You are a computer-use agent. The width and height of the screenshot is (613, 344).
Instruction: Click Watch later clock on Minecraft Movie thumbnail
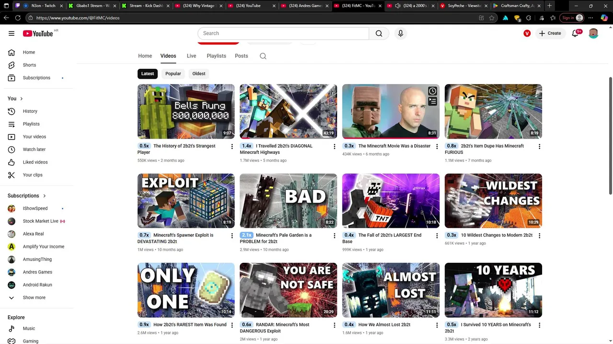coord(432,91)
